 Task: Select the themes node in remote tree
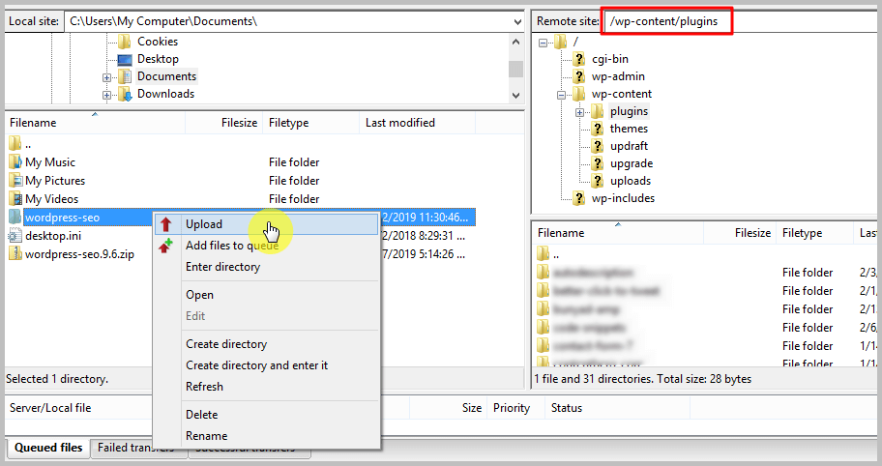point(629,129)
